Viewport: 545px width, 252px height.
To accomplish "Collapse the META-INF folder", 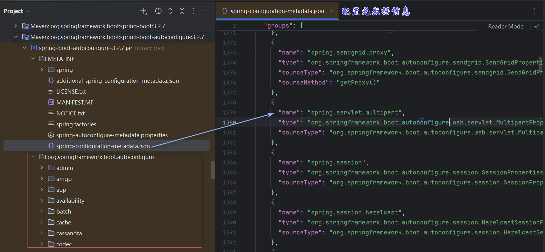I will [x=33, y=59].
